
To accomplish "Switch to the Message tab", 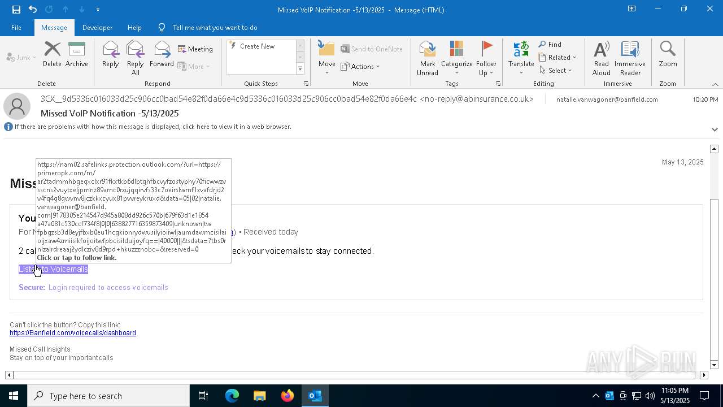I will [x=54, y=27].
